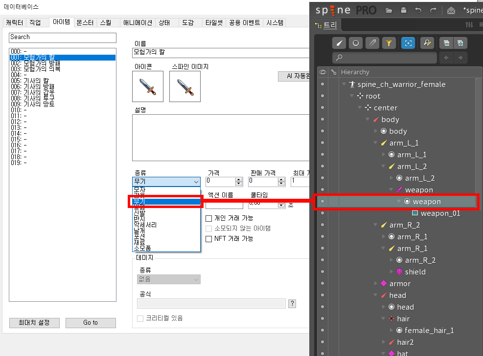Check the NFT 거래 가능 checkbox
This screenshot has height=356, width=483.
click(x=209, y=239)
